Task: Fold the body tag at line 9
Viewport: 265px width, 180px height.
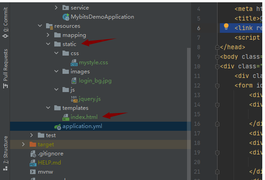Action: point(217,57)
